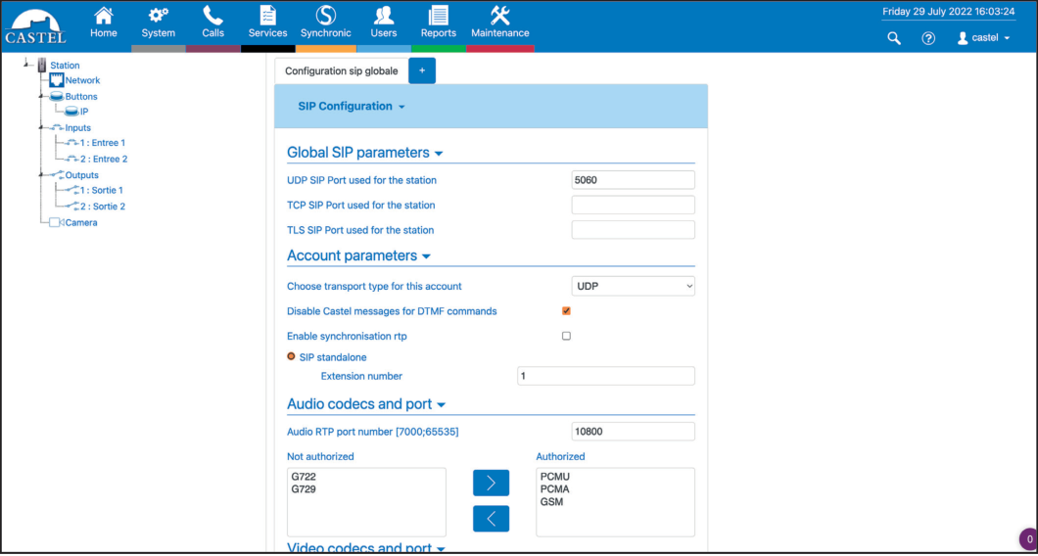
Task: Open the castel user account menu
Action: click(x=983, y=38)
